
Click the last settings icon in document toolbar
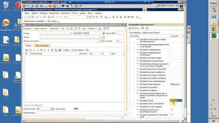pyautogui.click(x=108, y=29)
